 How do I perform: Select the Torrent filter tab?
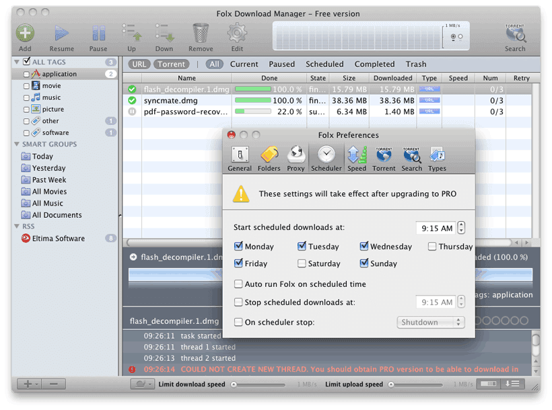point(171,64)
